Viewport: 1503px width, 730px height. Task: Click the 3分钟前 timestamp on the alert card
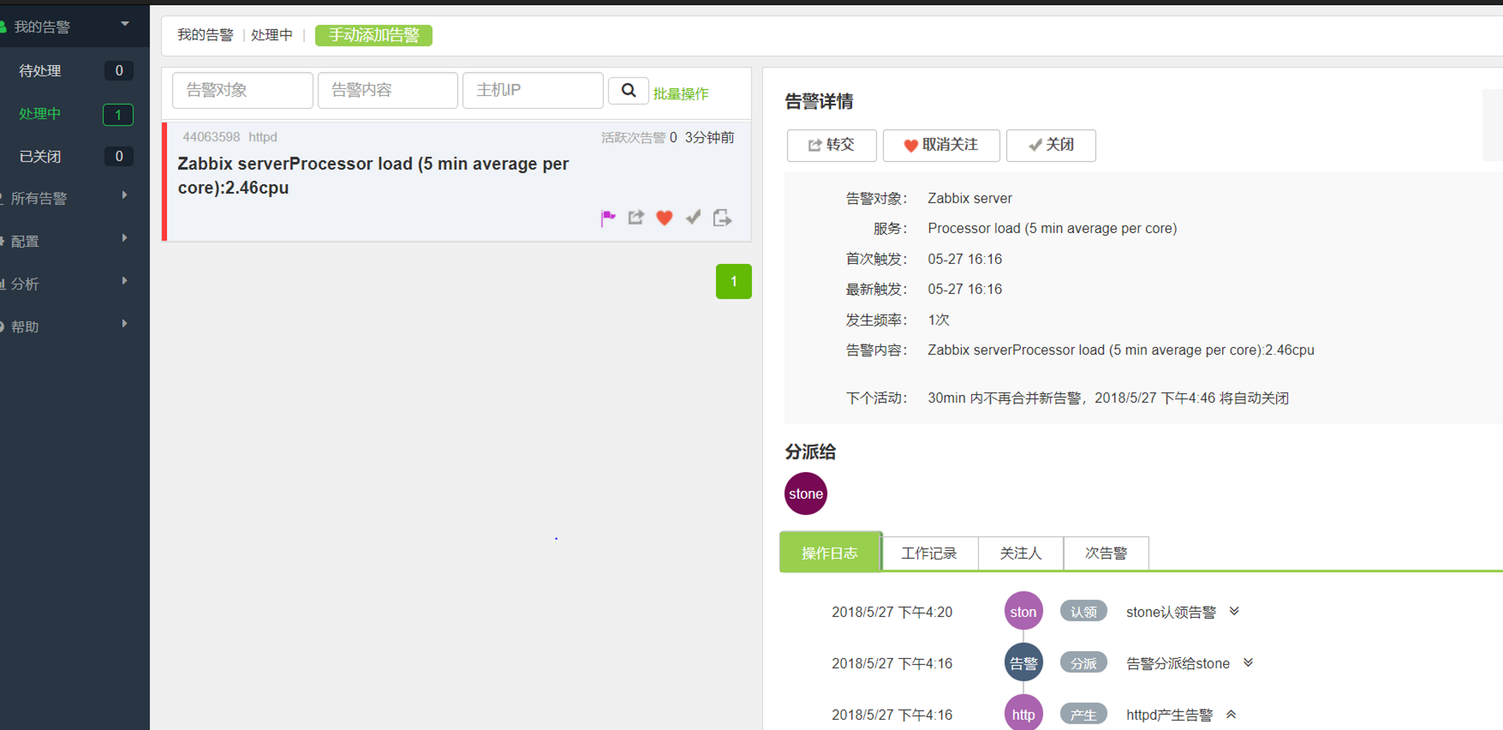tap(710, 138)
